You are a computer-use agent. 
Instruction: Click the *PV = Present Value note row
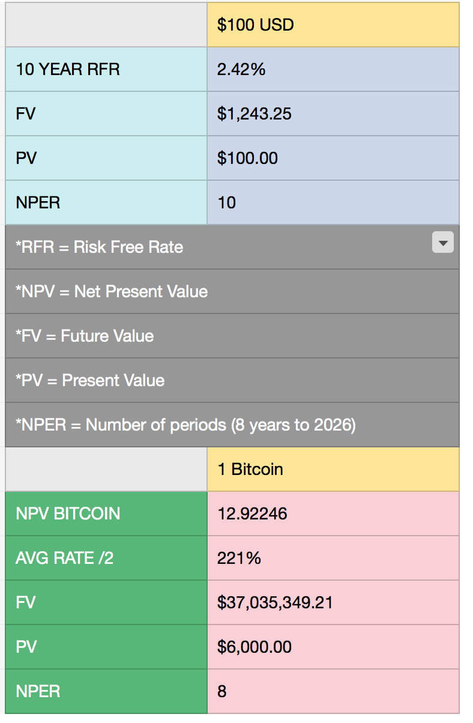tap(232, 380)
